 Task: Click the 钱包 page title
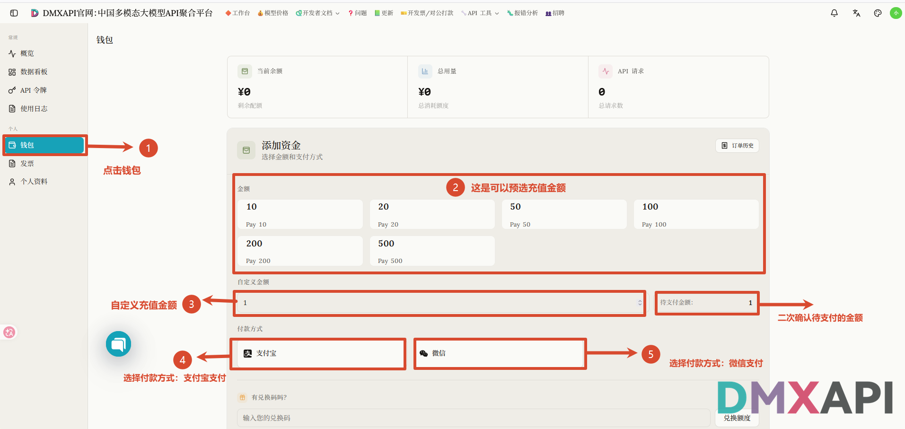(105, 40)
